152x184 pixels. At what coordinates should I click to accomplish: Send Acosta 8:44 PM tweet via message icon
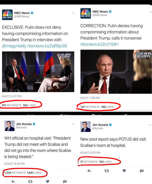pos(65,182)
